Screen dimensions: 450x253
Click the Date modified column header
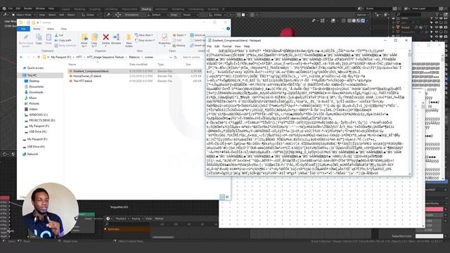139,65
